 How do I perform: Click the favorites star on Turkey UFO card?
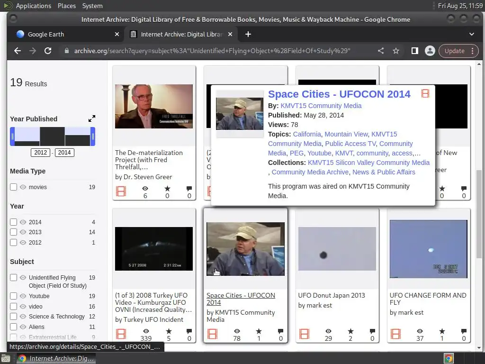pyautogui.click(x=169, y=331)
